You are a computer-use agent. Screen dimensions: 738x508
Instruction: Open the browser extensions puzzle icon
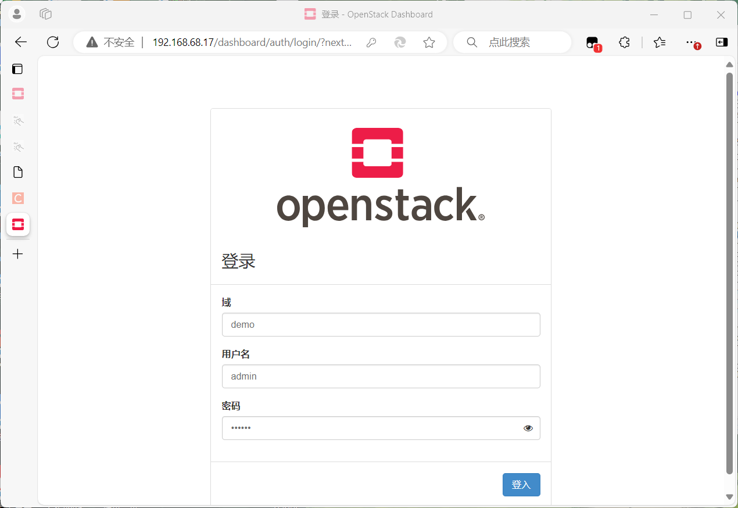click(x=624, y=42)
